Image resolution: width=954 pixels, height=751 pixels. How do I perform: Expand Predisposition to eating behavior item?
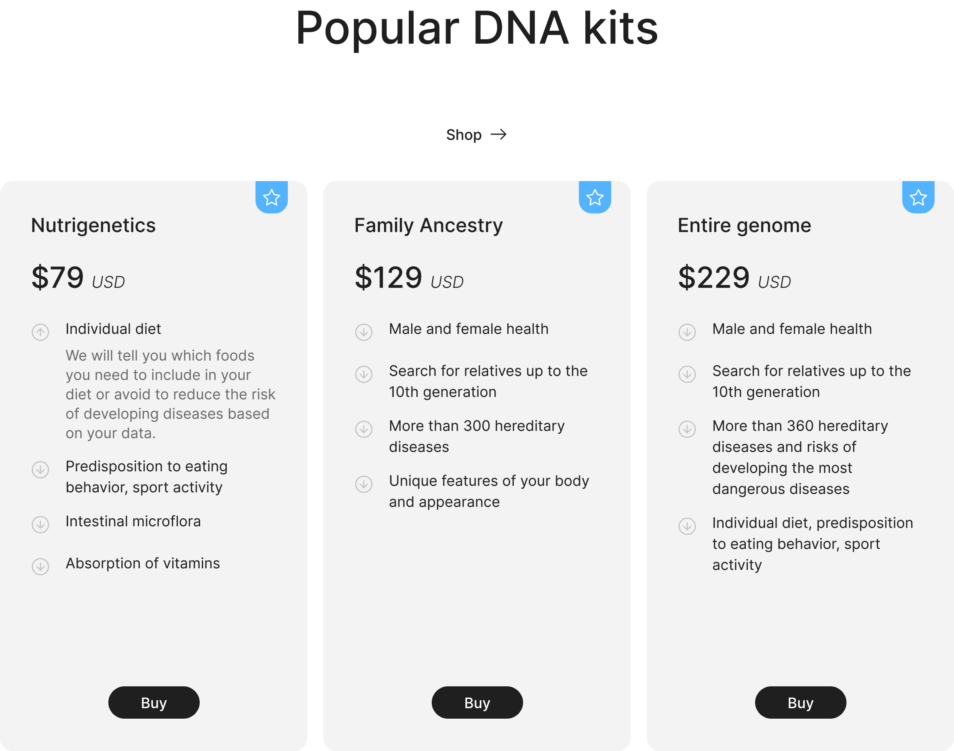[x=40, y=469]
